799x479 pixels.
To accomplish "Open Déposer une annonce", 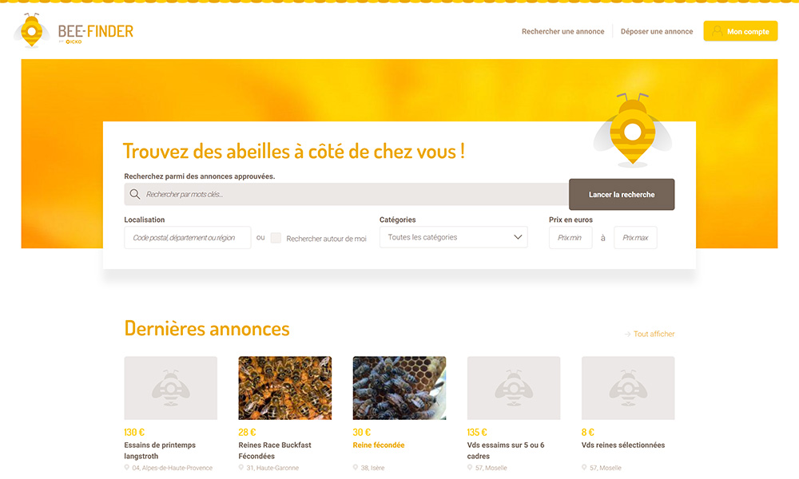I will click(656, 30).
